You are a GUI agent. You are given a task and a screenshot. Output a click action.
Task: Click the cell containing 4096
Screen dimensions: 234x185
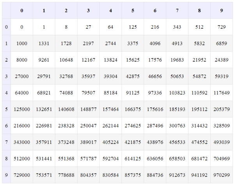click(x=155, y=44)
